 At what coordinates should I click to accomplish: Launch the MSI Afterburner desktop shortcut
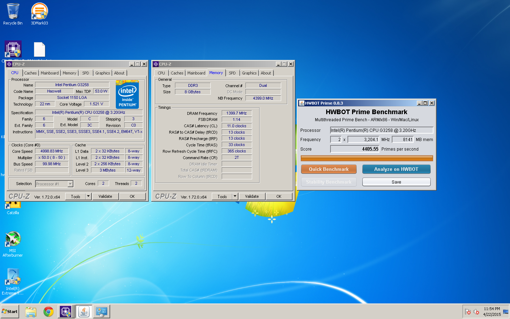click(x=13, y=244)
